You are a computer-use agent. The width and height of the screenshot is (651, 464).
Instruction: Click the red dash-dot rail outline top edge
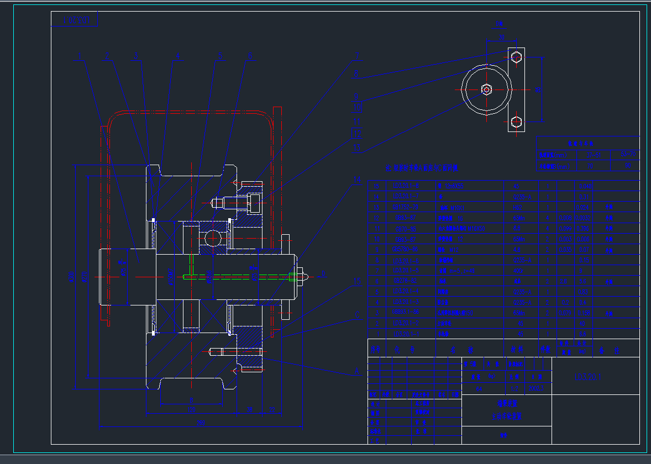[x=188, y=112]
